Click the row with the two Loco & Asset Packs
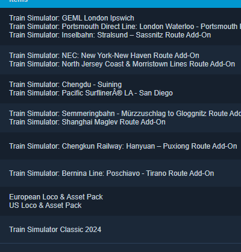 tap(120, 201)
